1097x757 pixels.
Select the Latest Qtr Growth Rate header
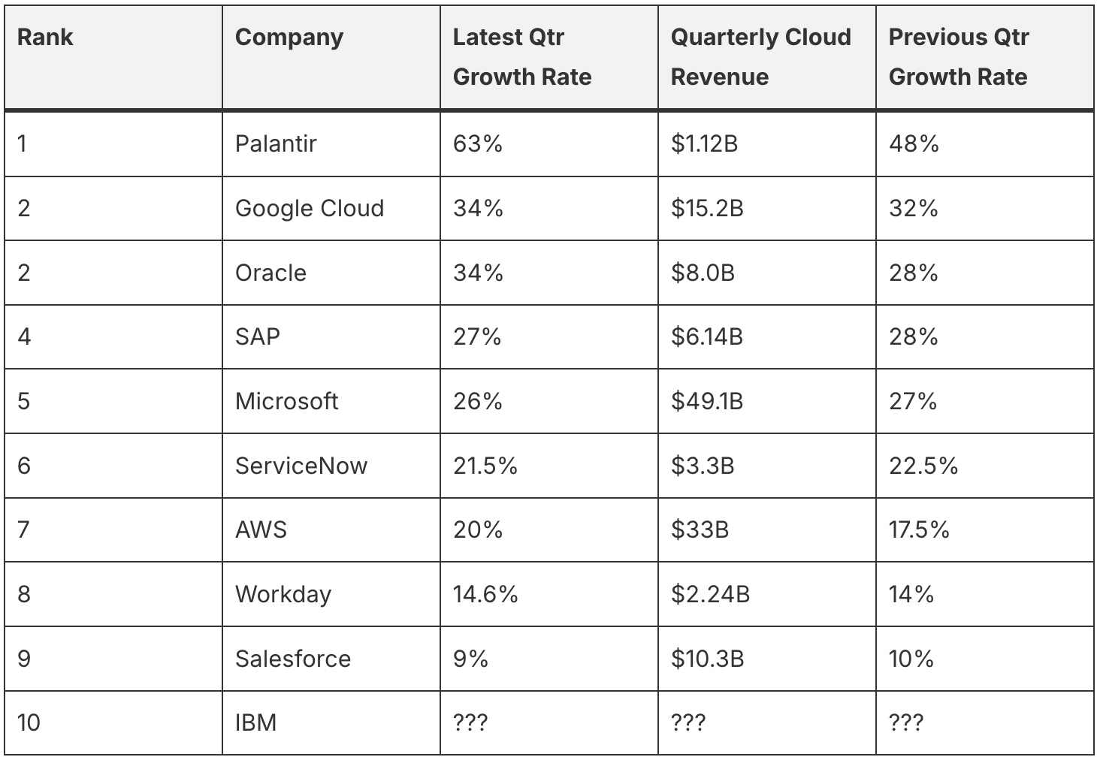click(x=522, y=57)
